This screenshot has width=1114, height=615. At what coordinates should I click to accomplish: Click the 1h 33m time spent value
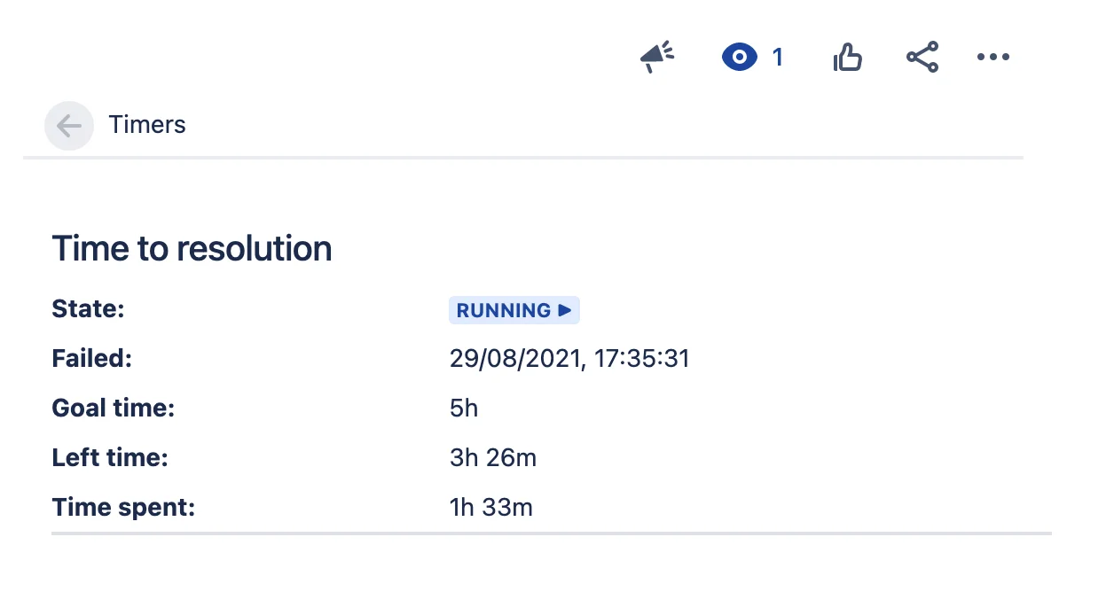point(491,508)
